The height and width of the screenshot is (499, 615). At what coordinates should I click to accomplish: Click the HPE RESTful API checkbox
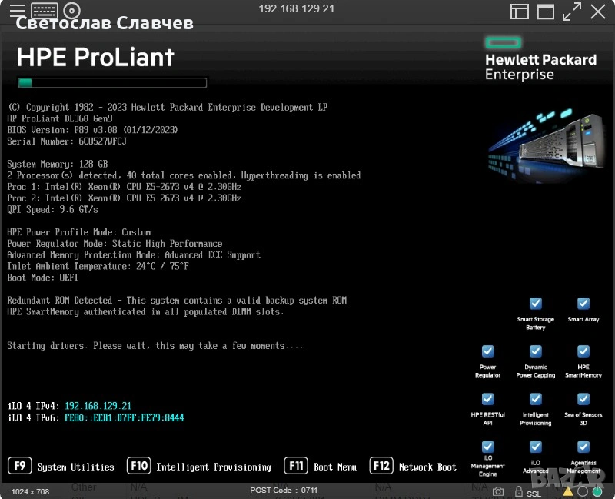[487, 399]
